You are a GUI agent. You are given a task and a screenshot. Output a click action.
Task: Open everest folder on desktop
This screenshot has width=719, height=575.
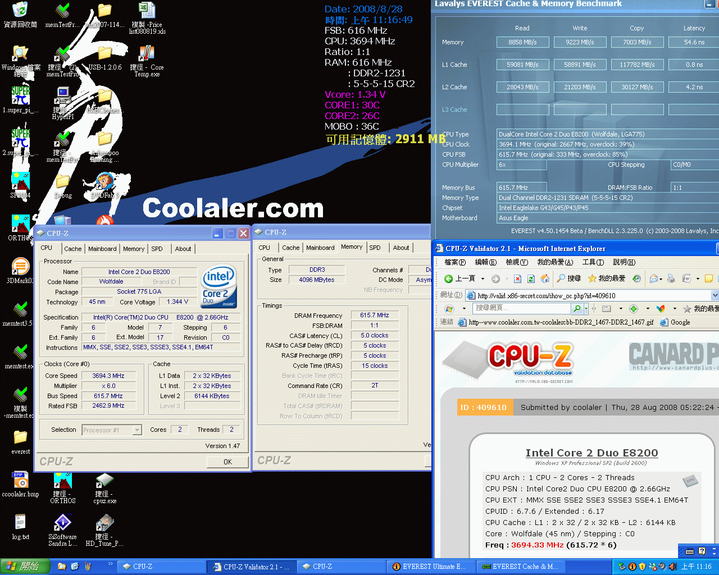(21, 441)
